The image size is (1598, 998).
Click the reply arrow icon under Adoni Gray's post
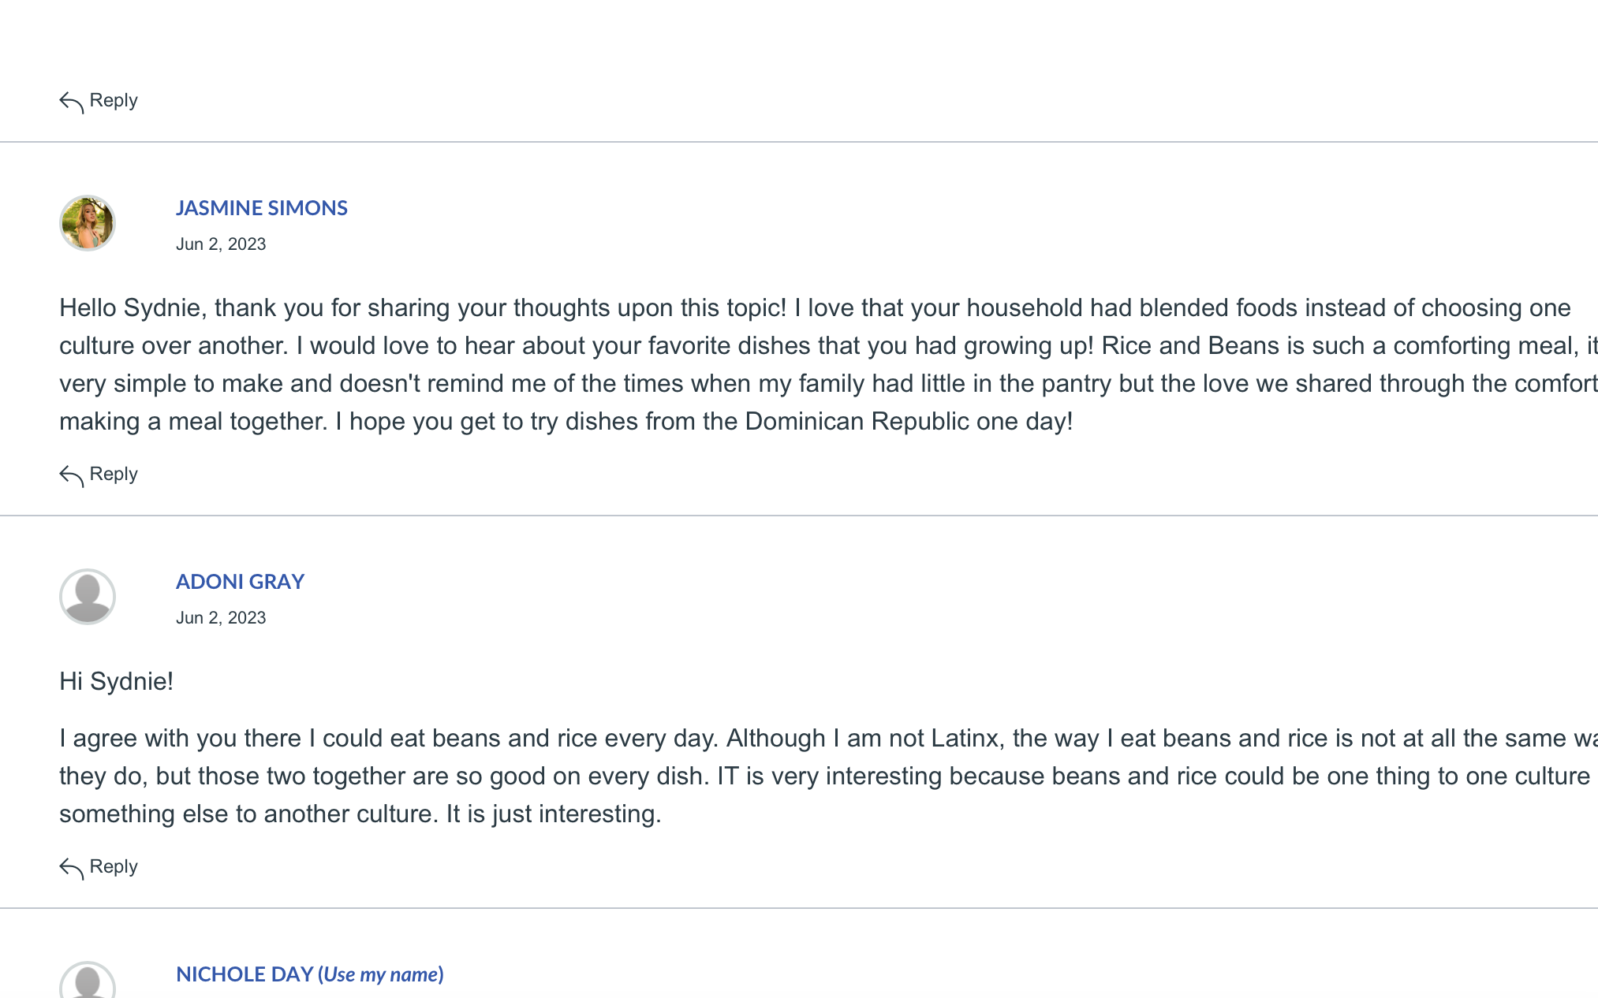tap(72, 869)
